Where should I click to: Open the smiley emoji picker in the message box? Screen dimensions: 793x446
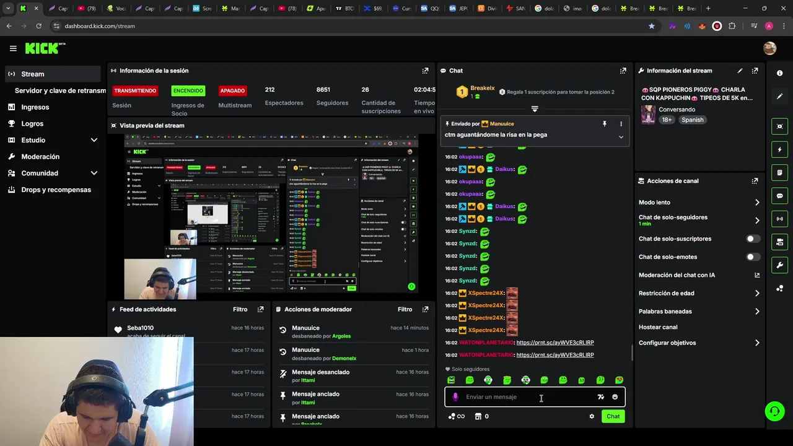pos(615,397)
